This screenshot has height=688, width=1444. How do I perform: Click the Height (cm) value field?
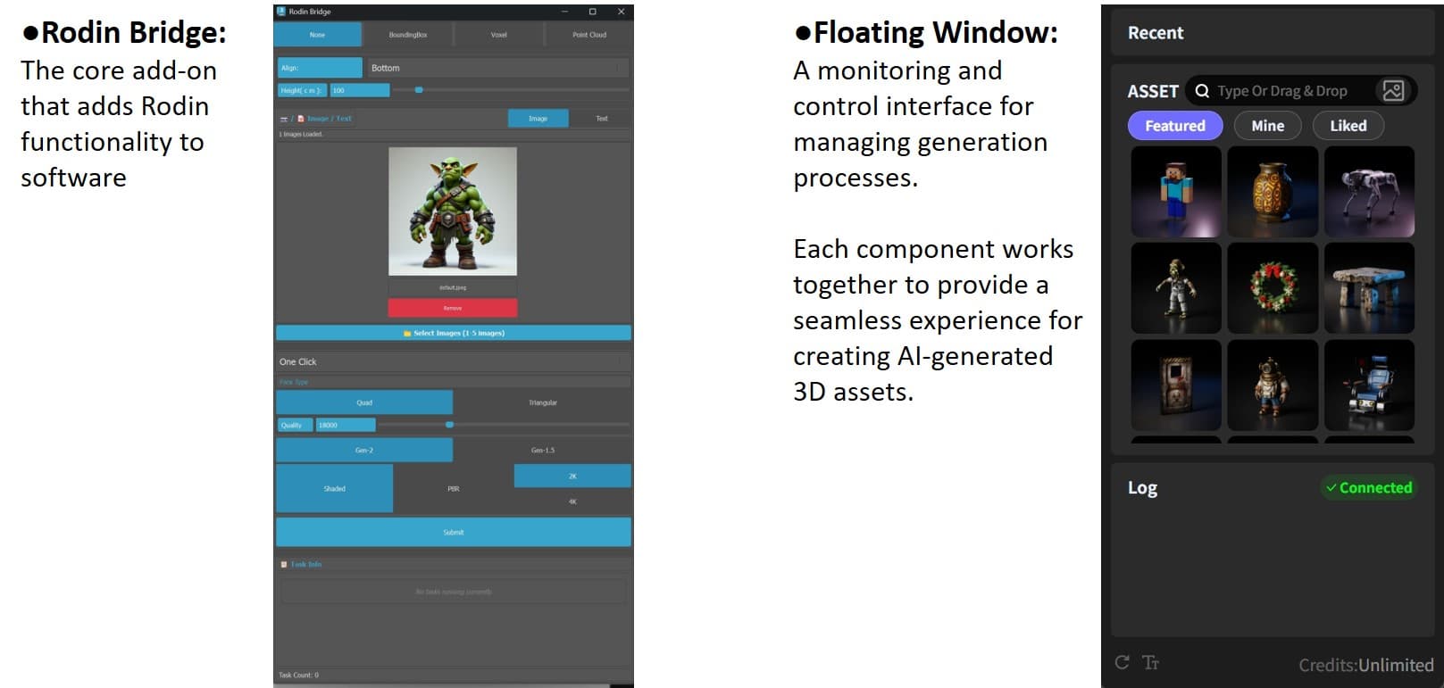[360, 90]
